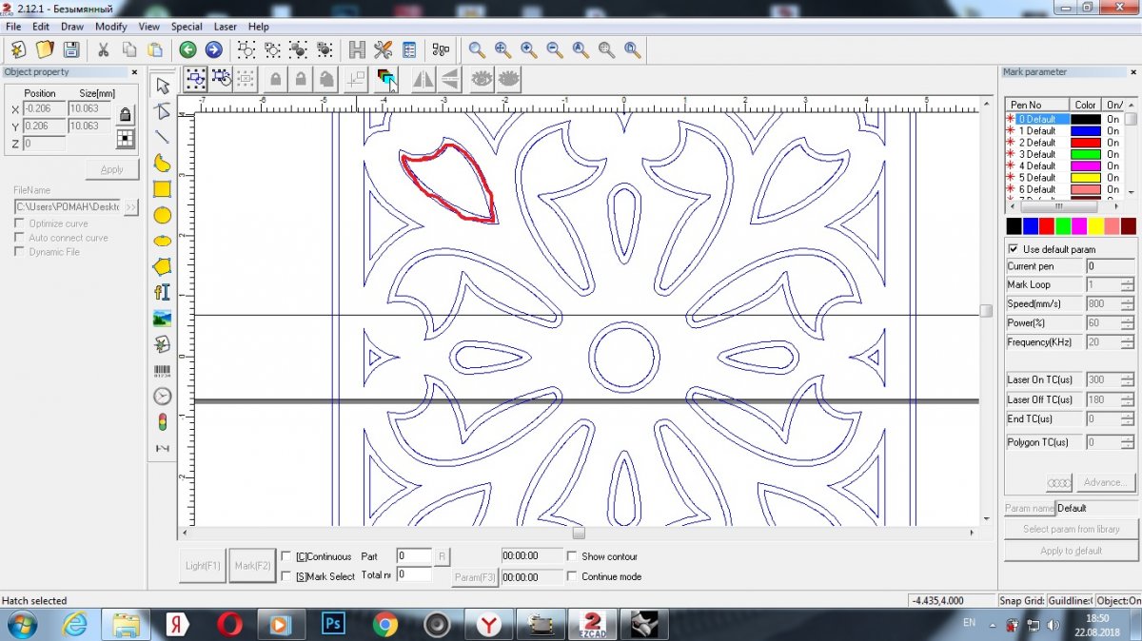Select the arrow pick tool
The image size is (1142, 641).
(x=163, y=87)
